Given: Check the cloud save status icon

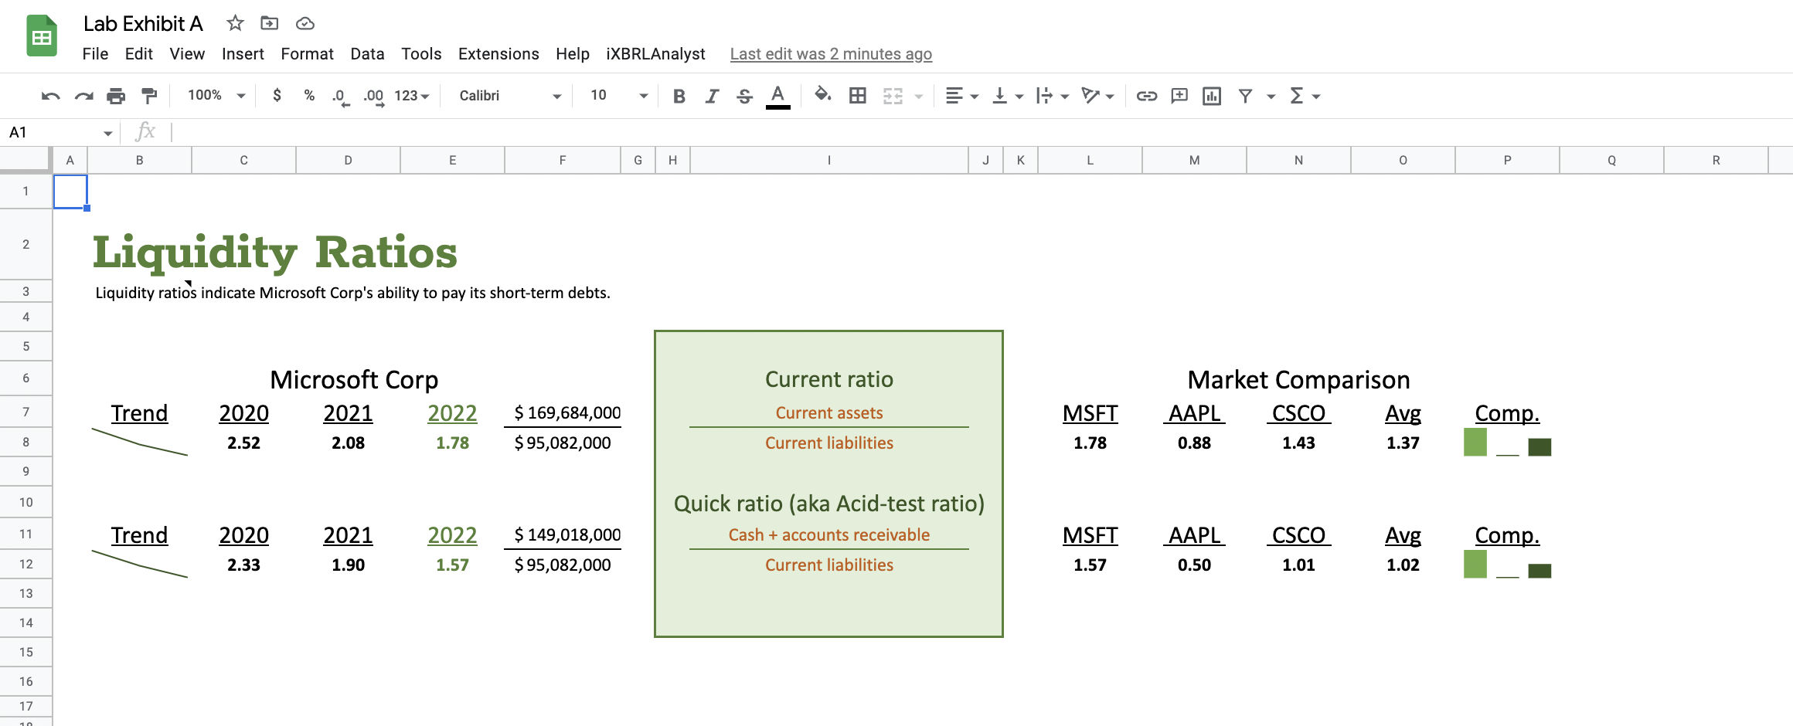Looking at the screenshot, I should tap(305, 23).
